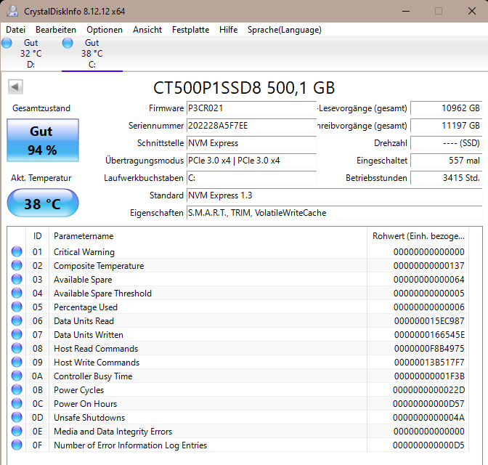Open the Festplatte menu

tap(190, 30)
